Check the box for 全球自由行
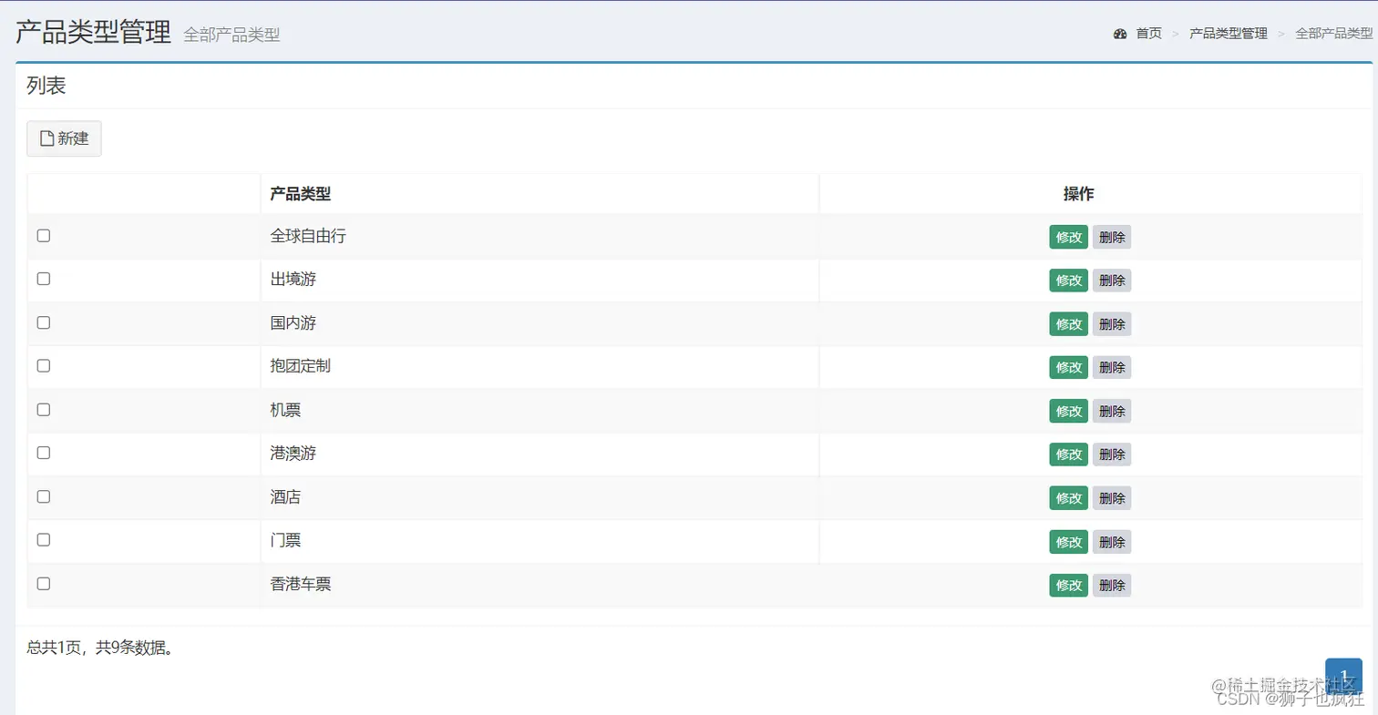This screenshot has width=1378, height=715. click(x=44, y=236)
